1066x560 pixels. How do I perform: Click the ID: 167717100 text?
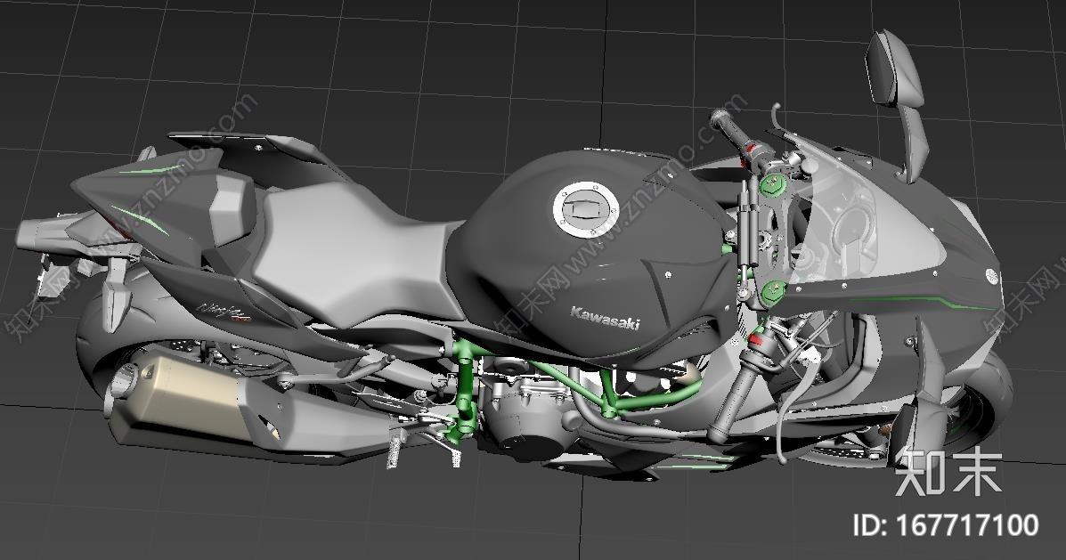click(945, 525)
